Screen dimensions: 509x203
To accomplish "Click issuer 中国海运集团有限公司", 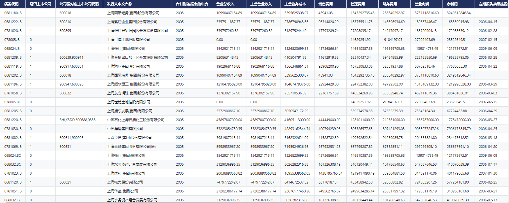I will click(x=125, y=129).
